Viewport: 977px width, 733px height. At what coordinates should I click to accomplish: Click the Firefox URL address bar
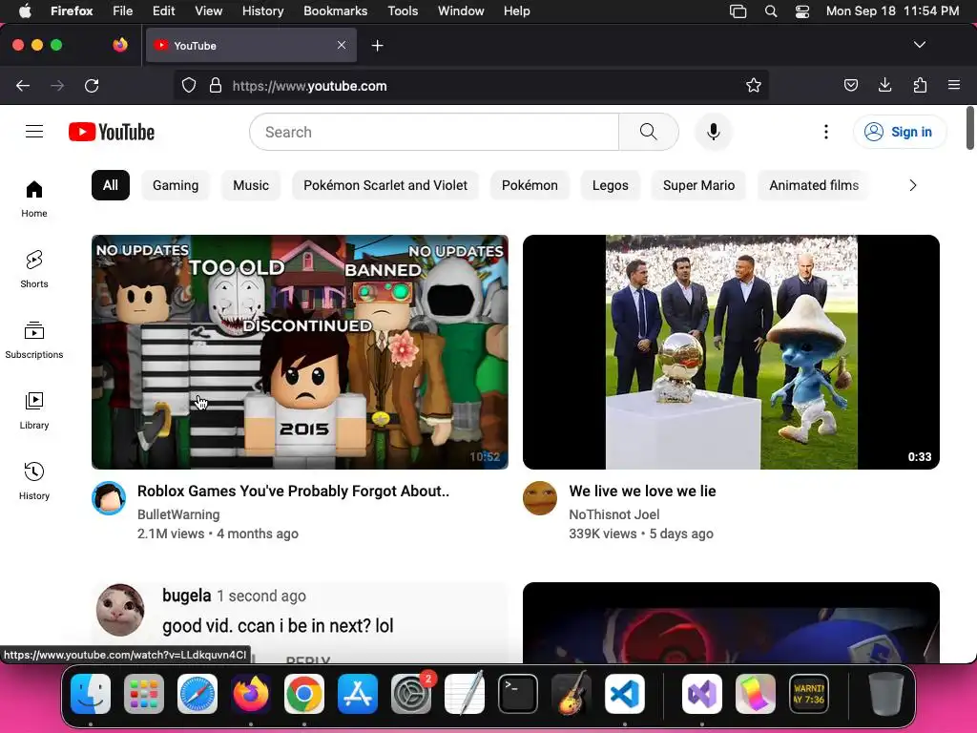pos(471,85)
